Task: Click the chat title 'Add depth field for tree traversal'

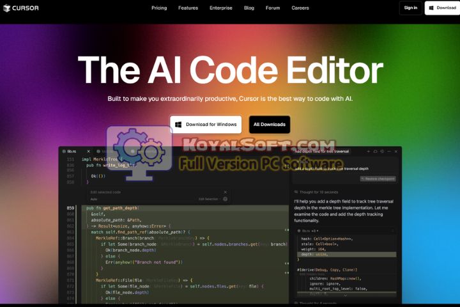Action: [x=321, y=152]
